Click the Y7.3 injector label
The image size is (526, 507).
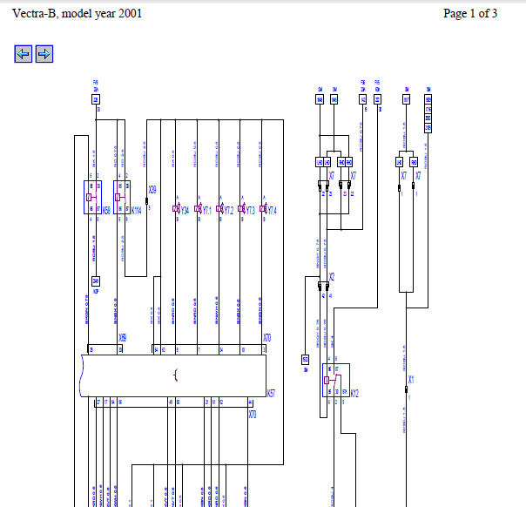click(x=251, y=211)
